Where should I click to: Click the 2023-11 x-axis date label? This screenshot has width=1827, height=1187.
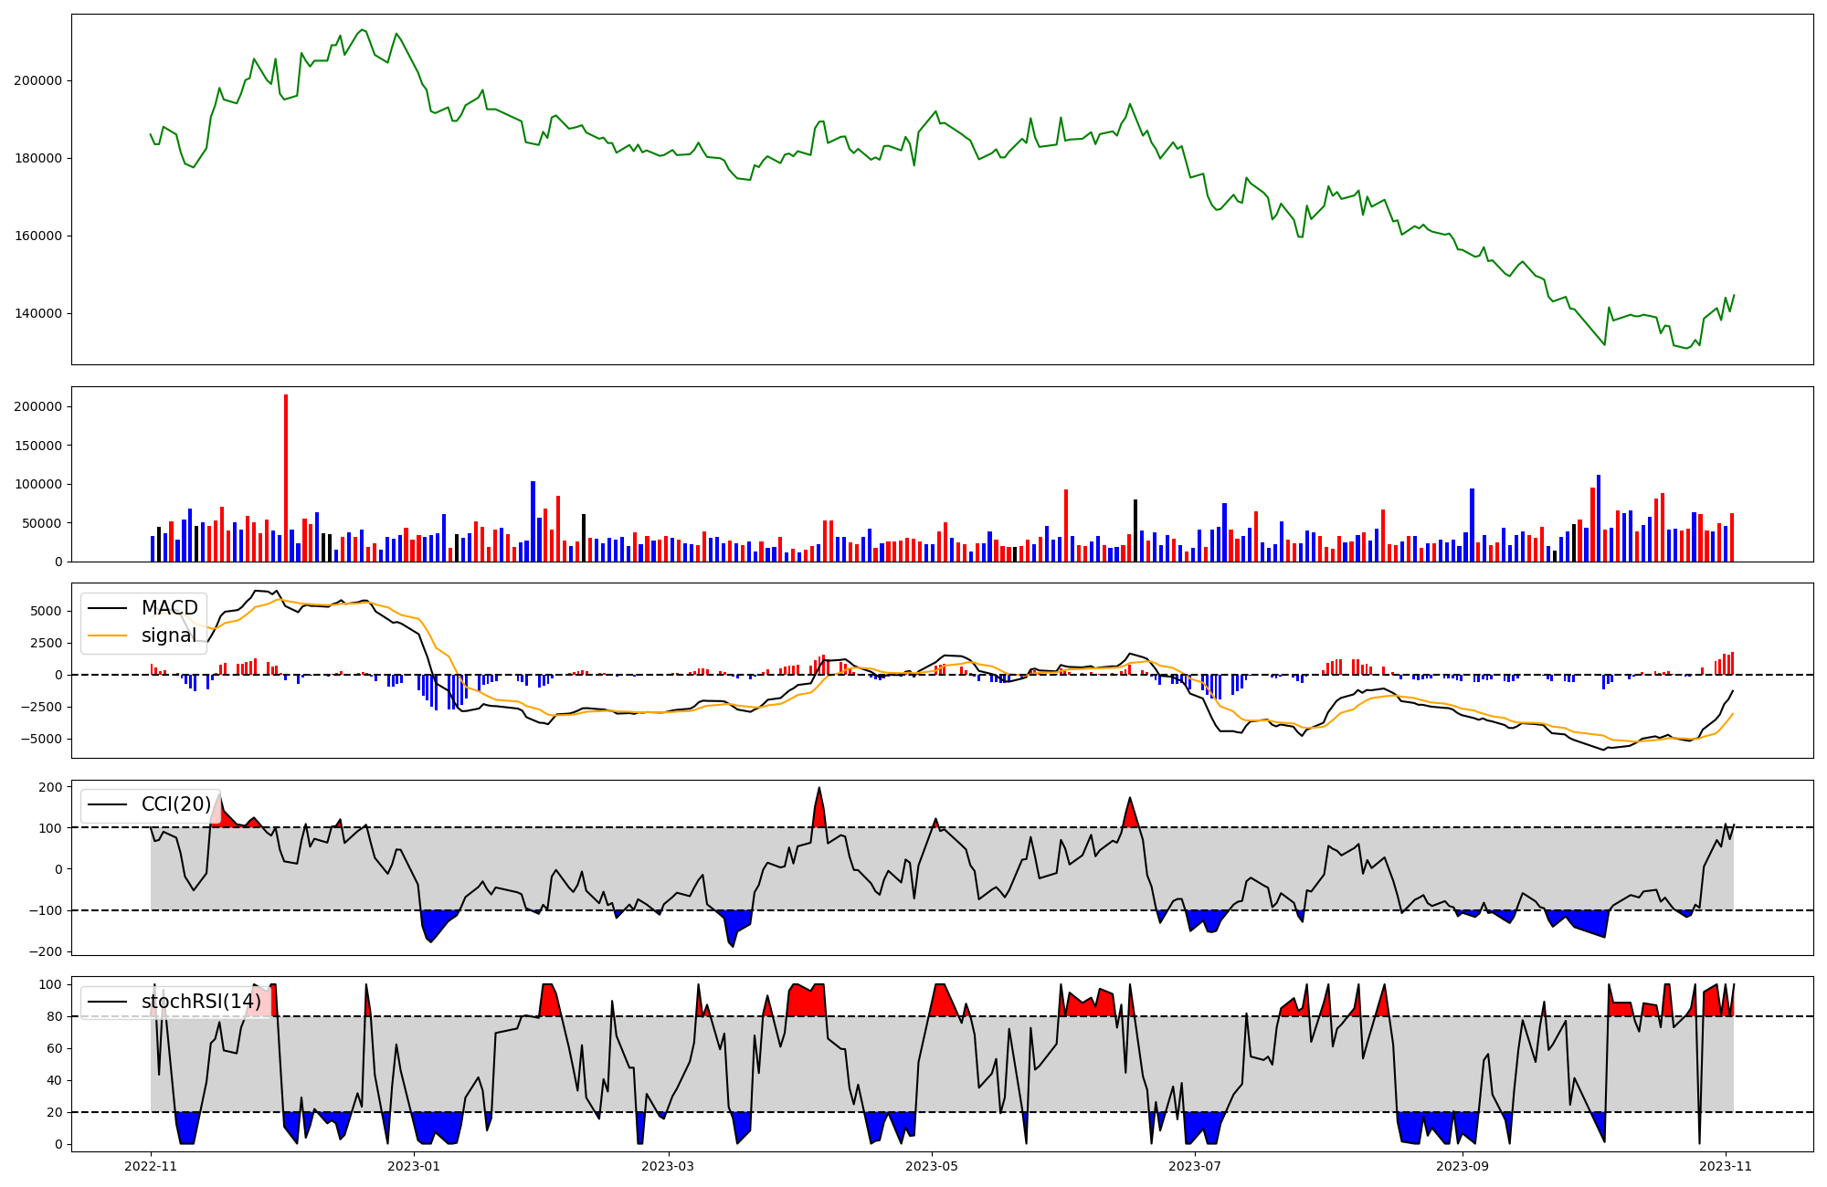[1726, 1166]
